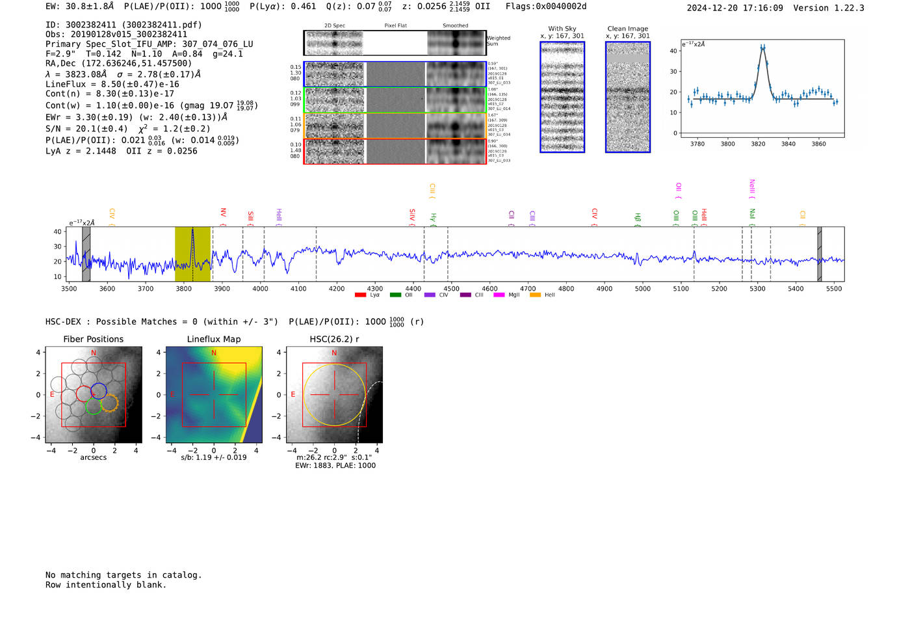Open the Clean Image cutout
910x620 pixels.
(x=628, y=97)
